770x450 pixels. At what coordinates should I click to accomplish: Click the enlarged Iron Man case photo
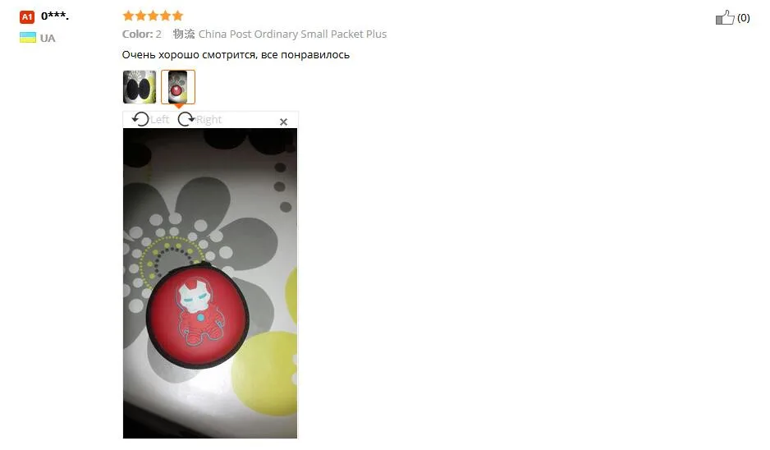[x=209, y=283]
